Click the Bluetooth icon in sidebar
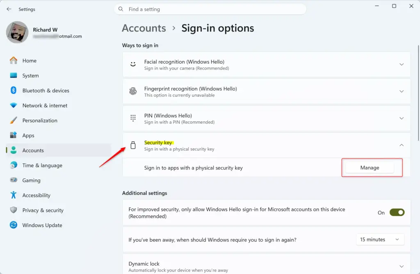Image resolution: width=420 pixels, height=274 pixels. [x=14, y=91]
